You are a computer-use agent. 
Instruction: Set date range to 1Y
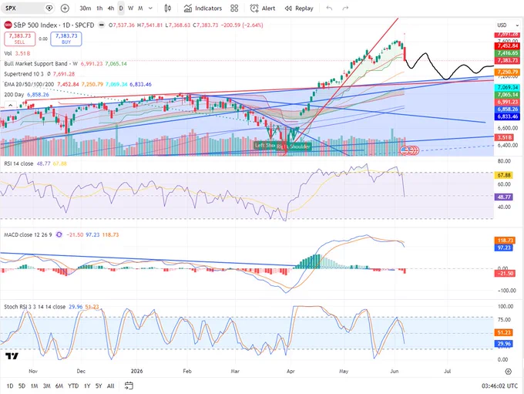87,386
